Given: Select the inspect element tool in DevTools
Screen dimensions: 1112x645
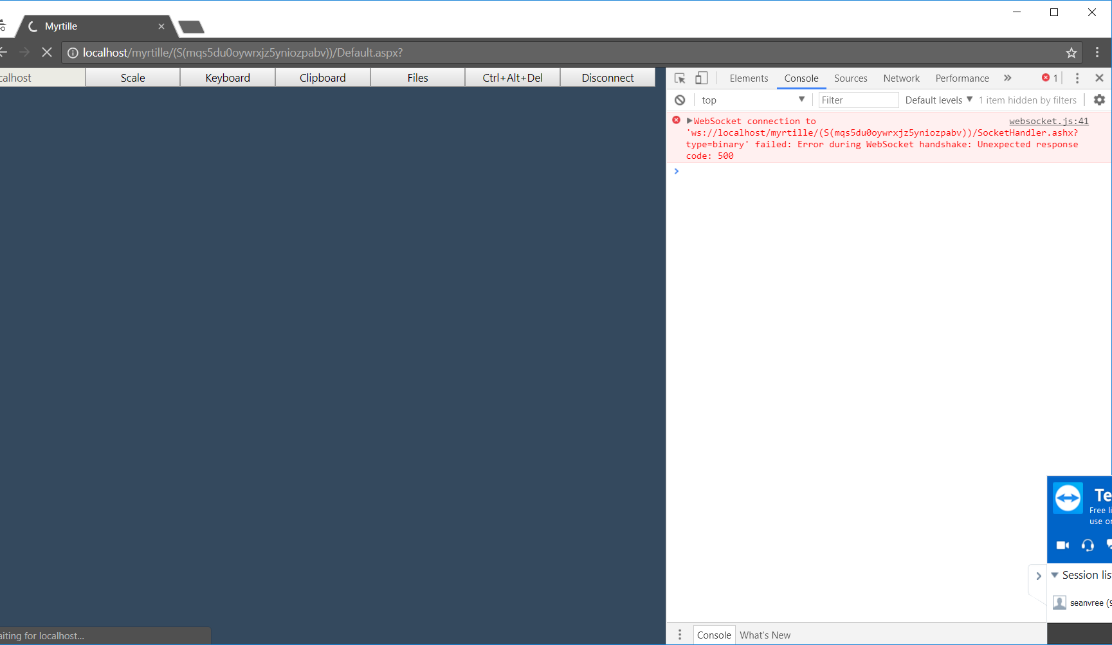Looking at the screenshot, I should coord(680,77).
